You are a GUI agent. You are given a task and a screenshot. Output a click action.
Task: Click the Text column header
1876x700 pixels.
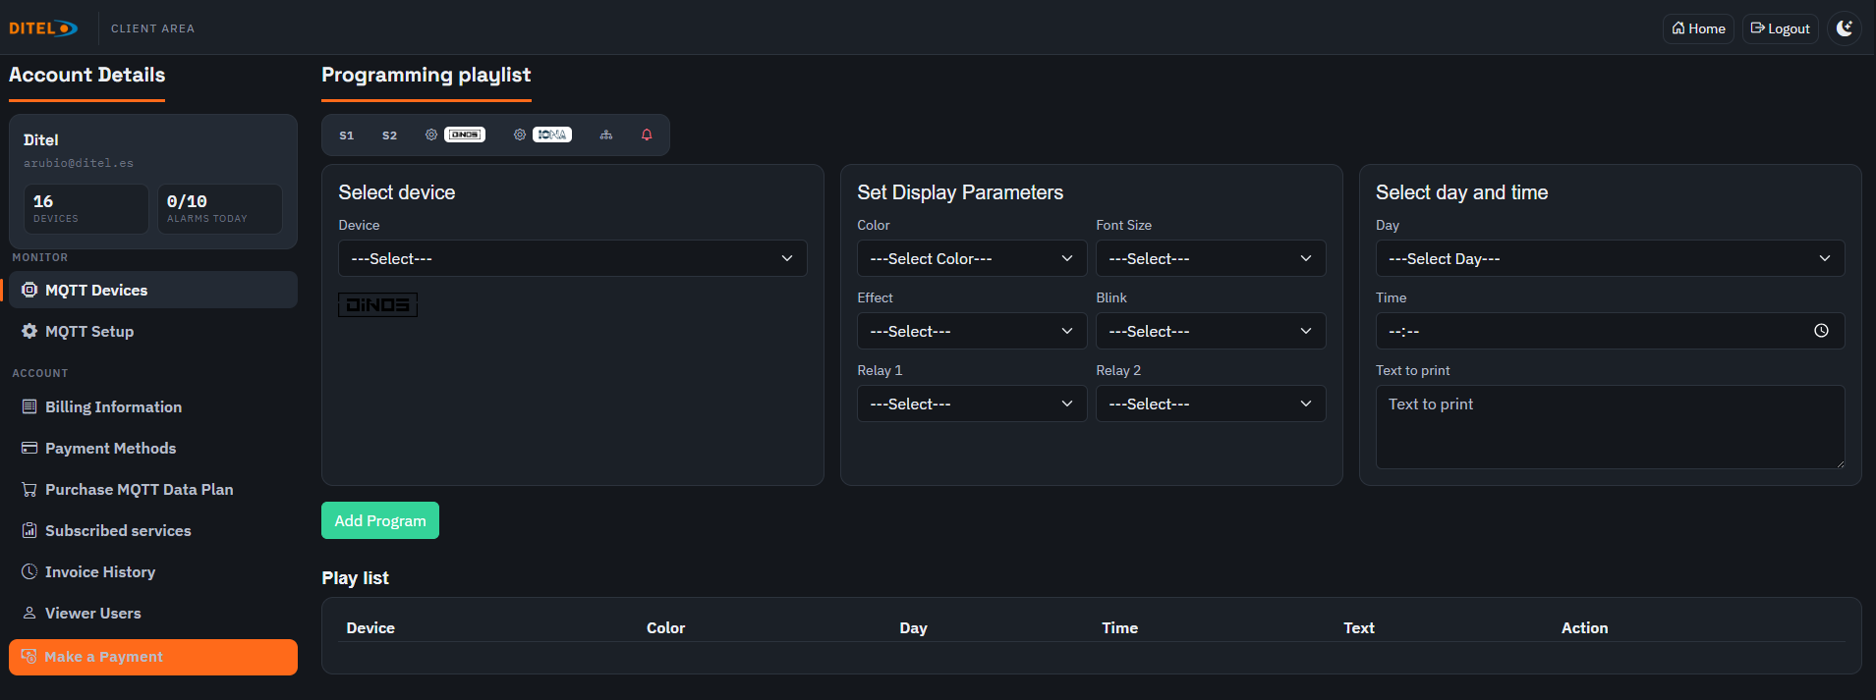1359,627
